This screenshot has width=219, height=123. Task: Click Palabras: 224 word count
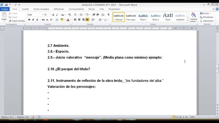[23, 117]
